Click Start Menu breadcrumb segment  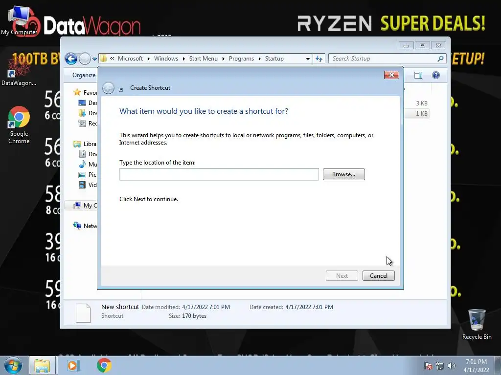[203, 59]
